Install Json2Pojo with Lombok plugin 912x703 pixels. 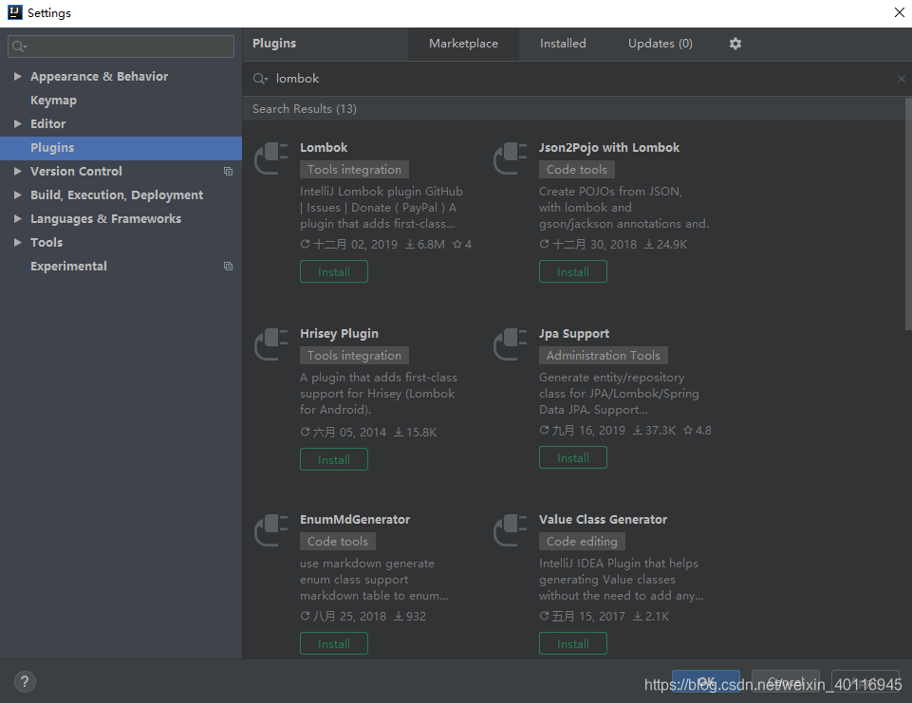point(573,271)
